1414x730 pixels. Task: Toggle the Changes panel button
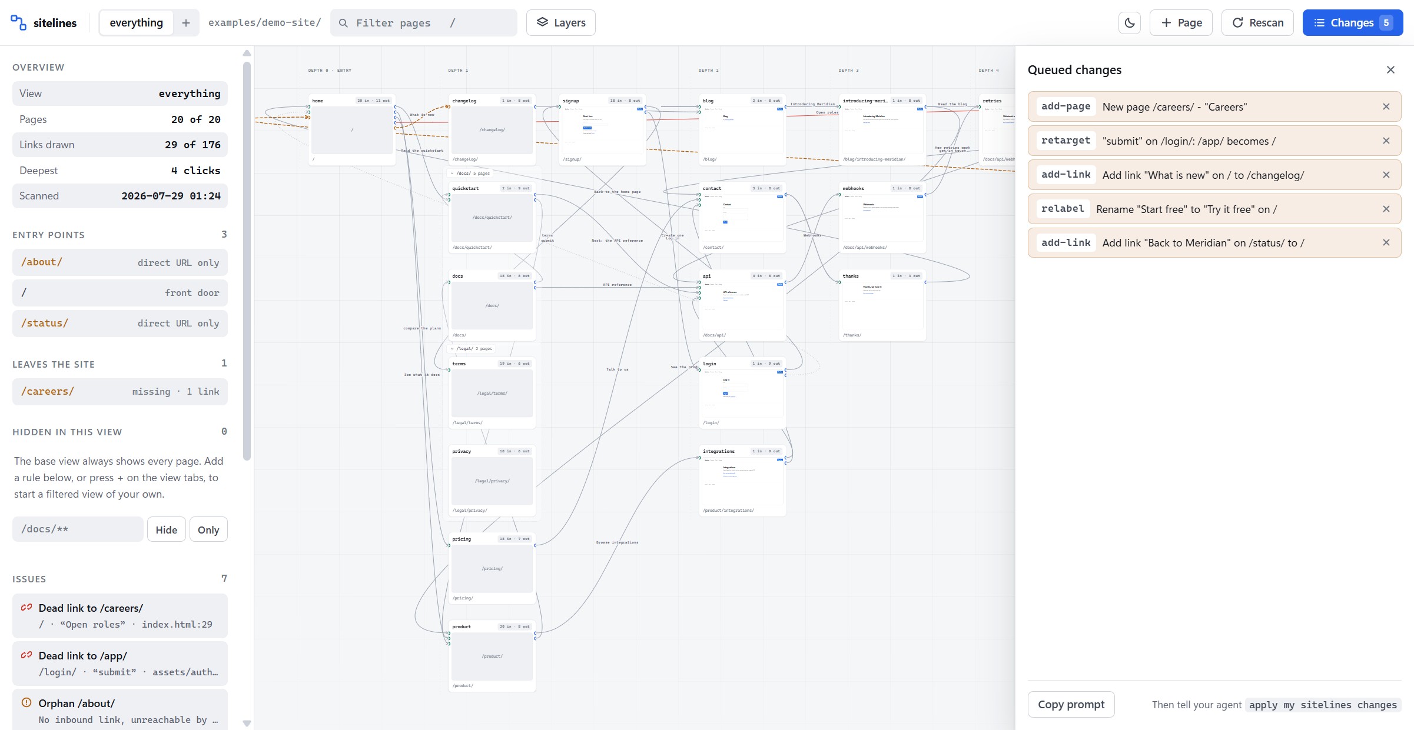[1352, 23]
